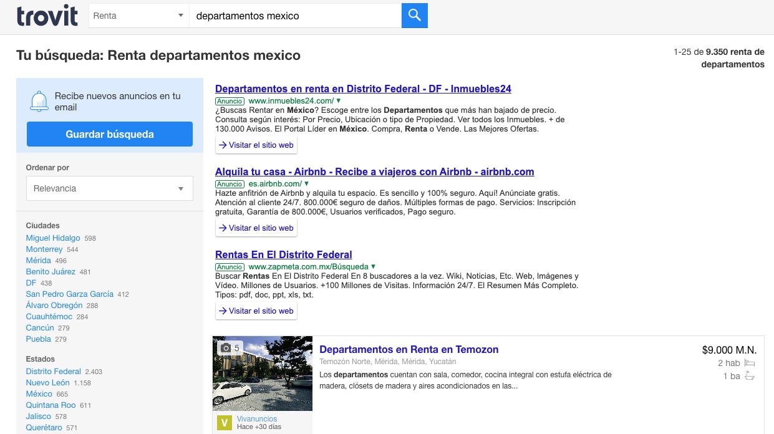The image size is (774, 434).
Task: Click the bed icon next to 2 hab
Action: 749,363
